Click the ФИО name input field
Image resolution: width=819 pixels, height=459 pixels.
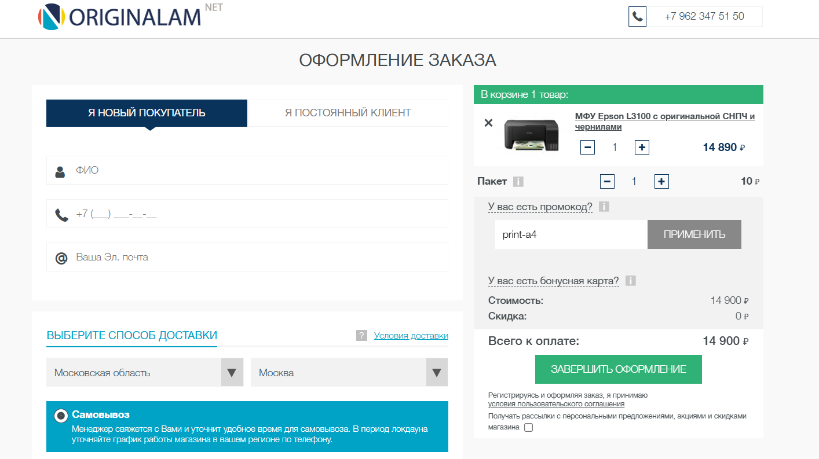(x=247, y=170)
